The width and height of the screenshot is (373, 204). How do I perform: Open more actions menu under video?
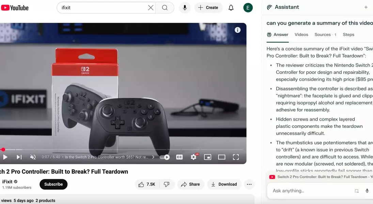click(249, 184)
